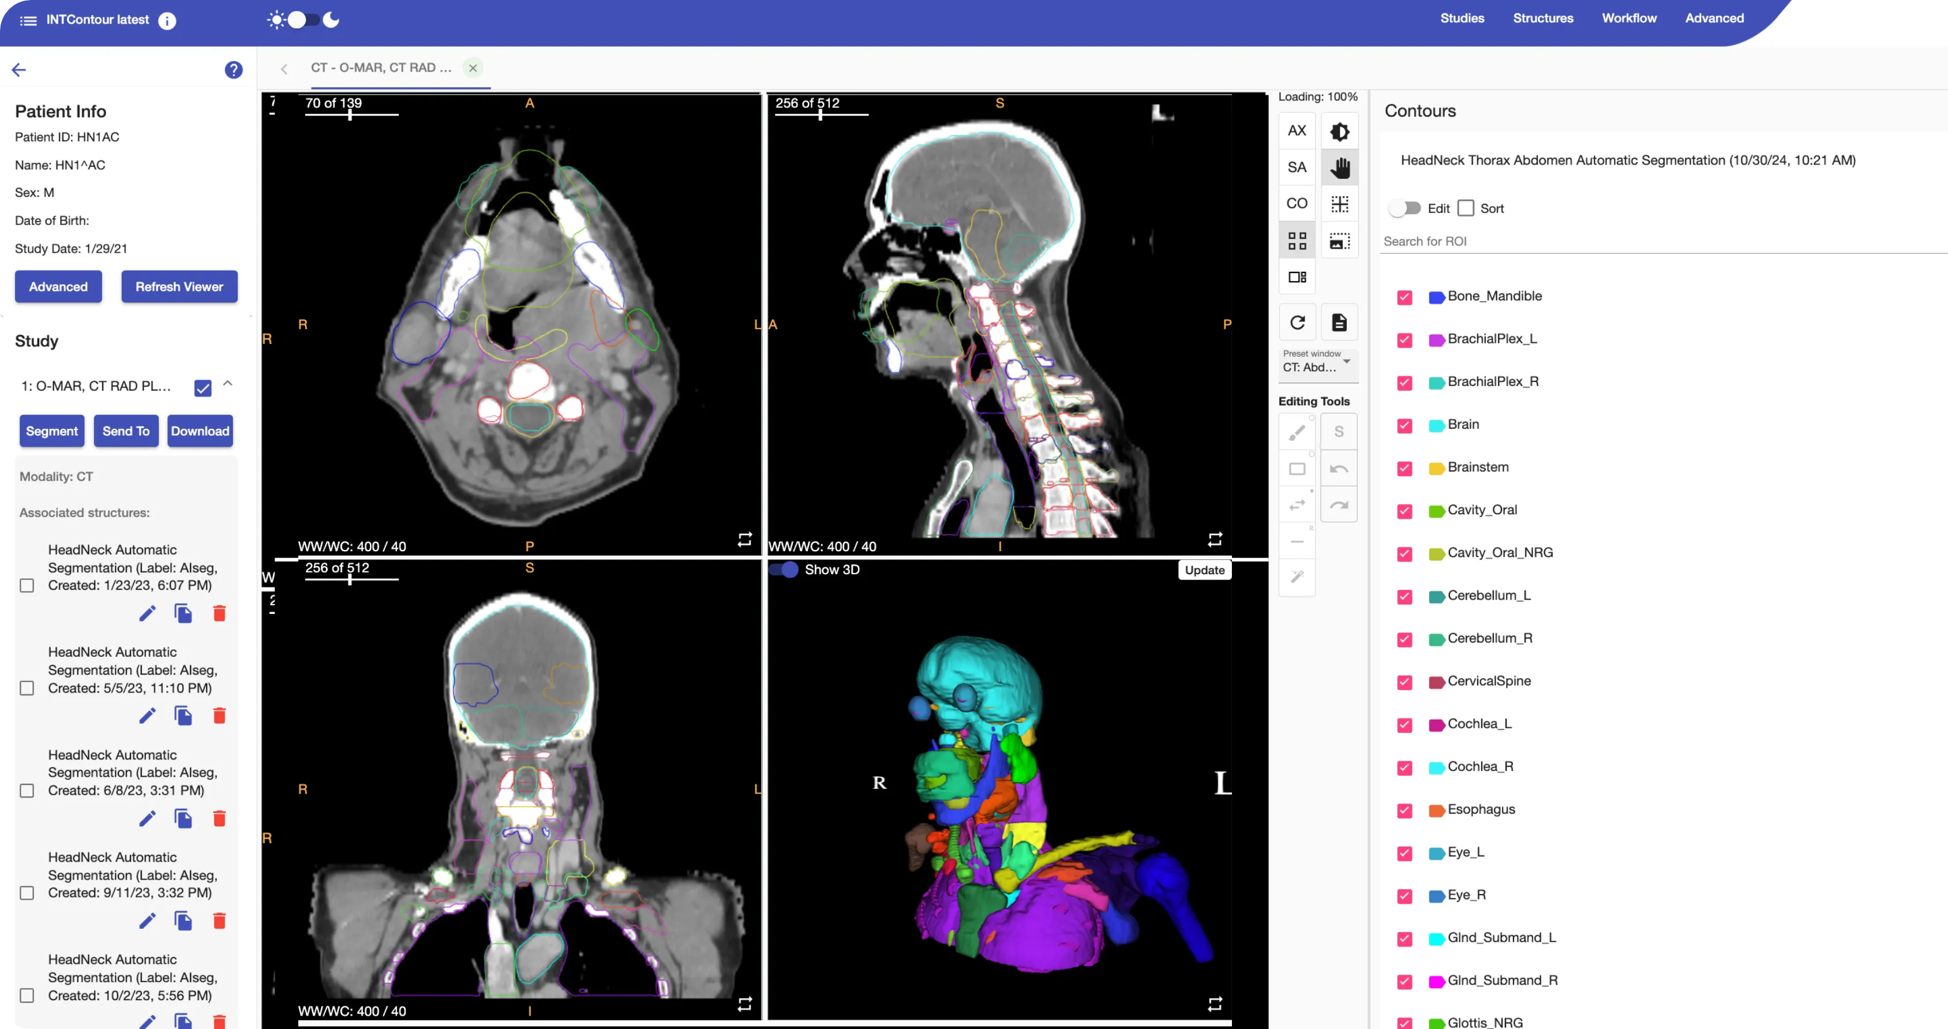Open the blue help question mark icon
Image resolution: width=1948 pixels, height=1029 pixels.
(234, 70)
